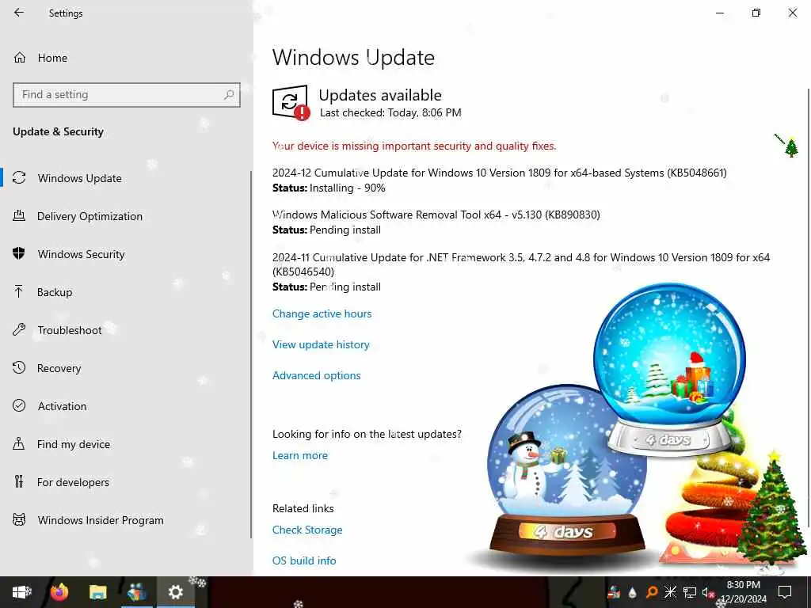Click the Activation checkmark circle icon
The width and height of the screenshot is (811, 608).
(19, 405)
